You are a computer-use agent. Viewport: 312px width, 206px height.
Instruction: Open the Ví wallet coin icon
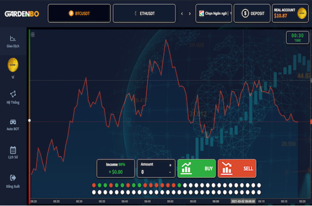click(x=13, y=64)
